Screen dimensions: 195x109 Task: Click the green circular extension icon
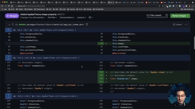pos(170,6)
